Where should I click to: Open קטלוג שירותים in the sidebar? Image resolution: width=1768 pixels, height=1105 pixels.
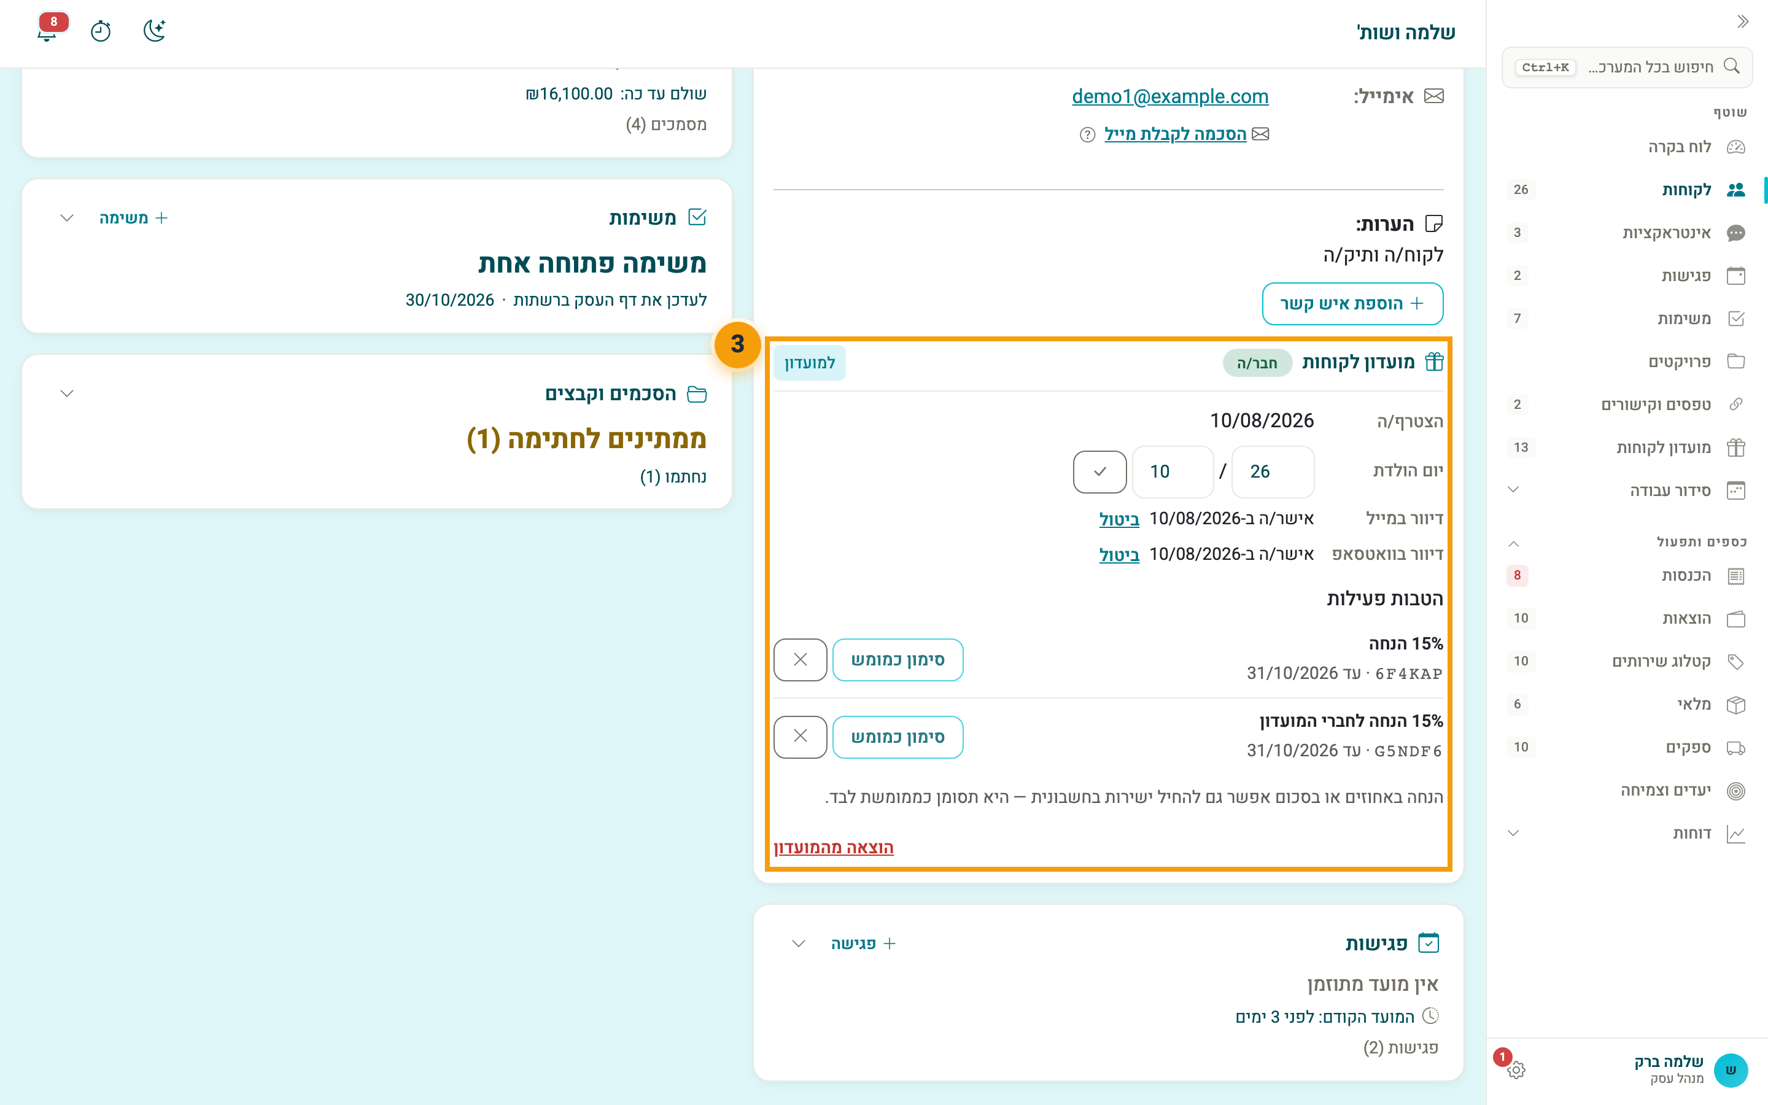(1626, 661)
